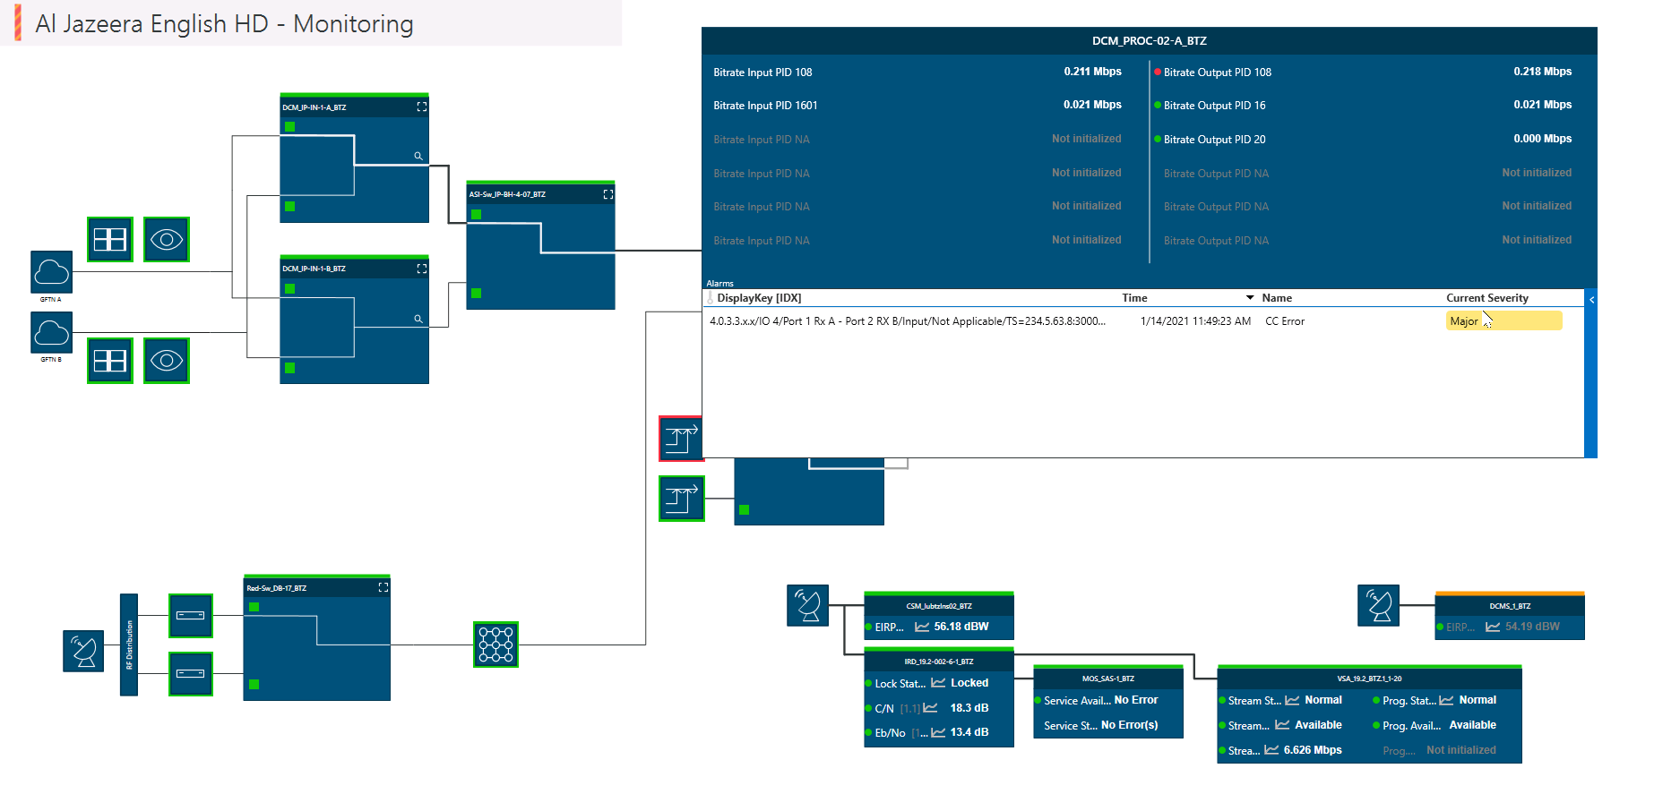Collapse alarm side panel with the chevron

click(x=1592, y=300)
